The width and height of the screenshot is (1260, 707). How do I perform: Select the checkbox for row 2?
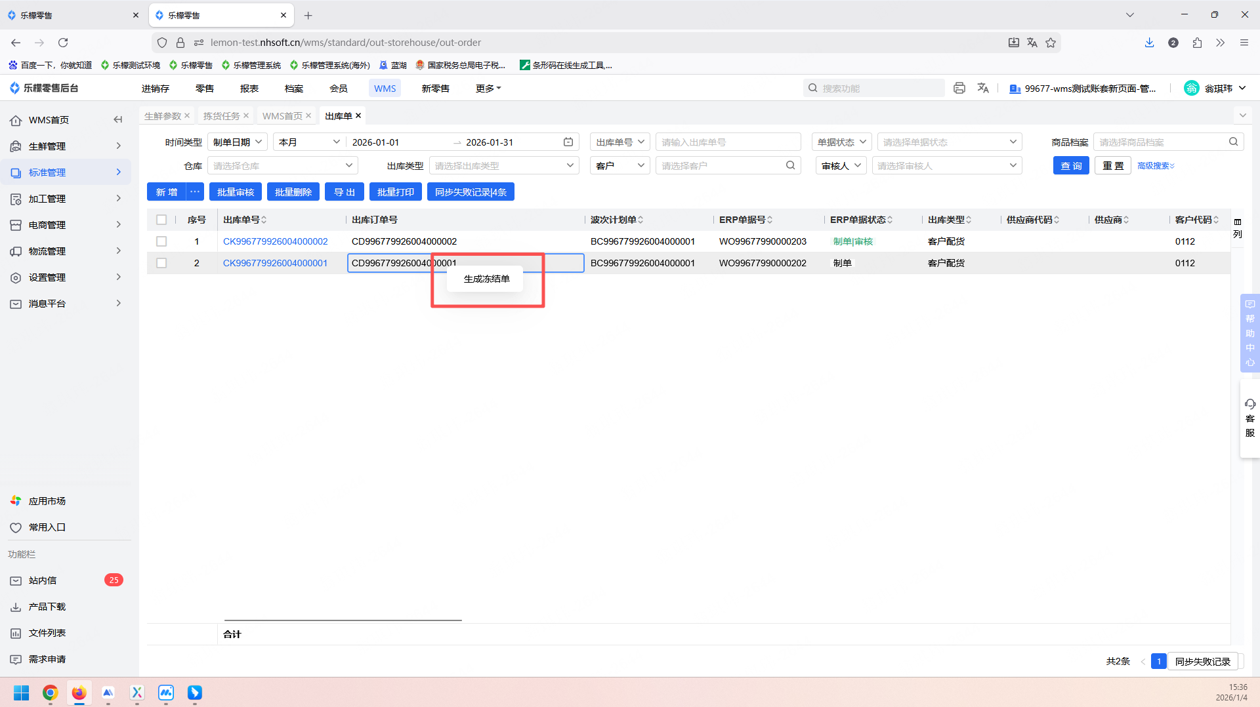(161, 263)
